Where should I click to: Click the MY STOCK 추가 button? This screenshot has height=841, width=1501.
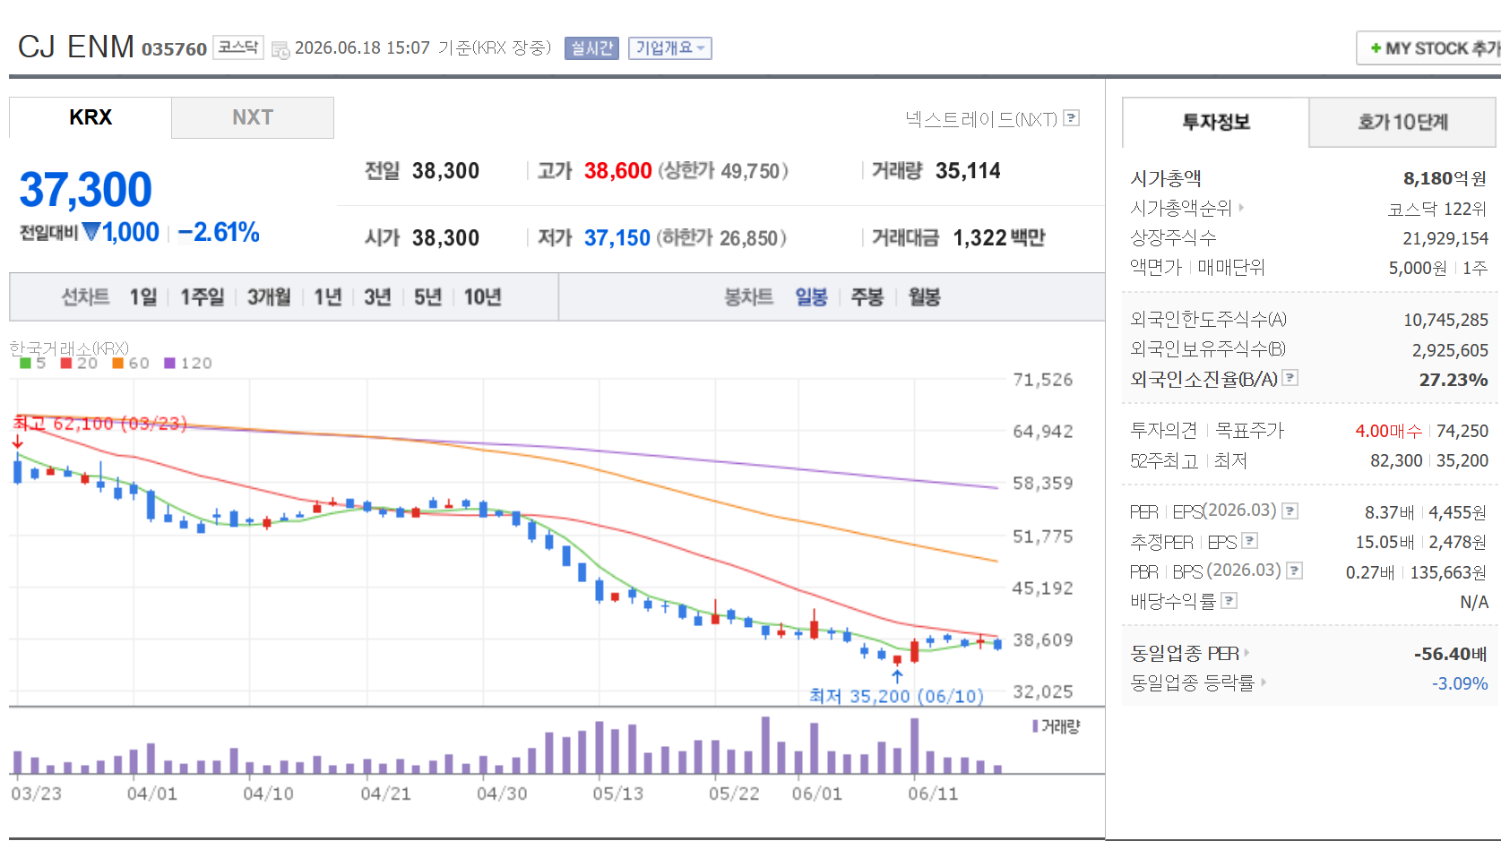tap(1429, 48)
